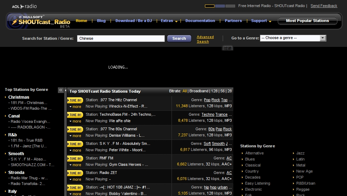Click the Search button
Viewport: 347px width, 196px height.
coord(179,38)
